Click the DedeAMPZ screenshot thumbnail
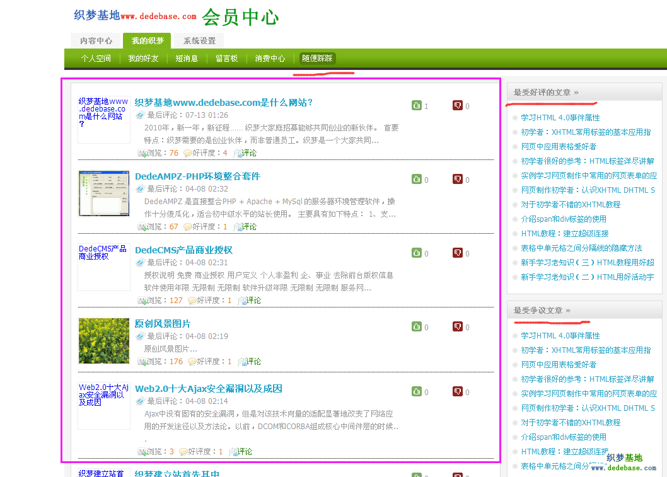This screenshot has width=667, height=477. [104, 193]
